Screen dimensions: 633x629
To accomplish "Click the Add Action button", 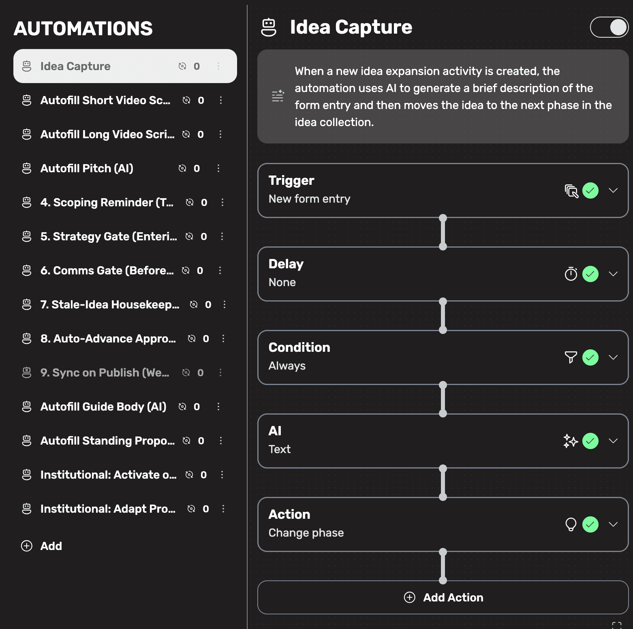I will 443,597.
